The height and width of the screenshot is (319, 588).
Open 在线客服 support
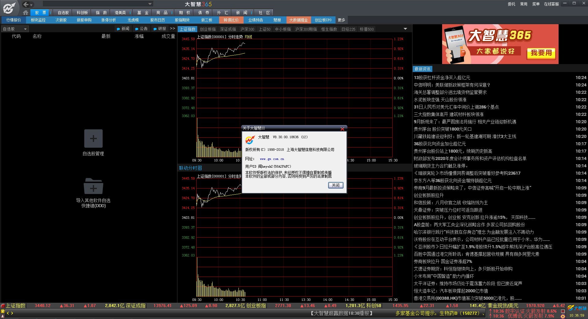click(x=551, y=4)
